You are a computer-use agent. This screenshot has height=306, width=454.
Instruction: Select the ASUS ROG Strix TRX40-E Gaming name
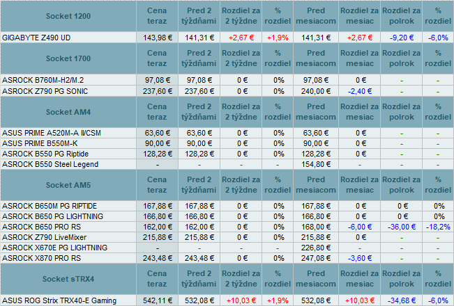pos(59,301)
